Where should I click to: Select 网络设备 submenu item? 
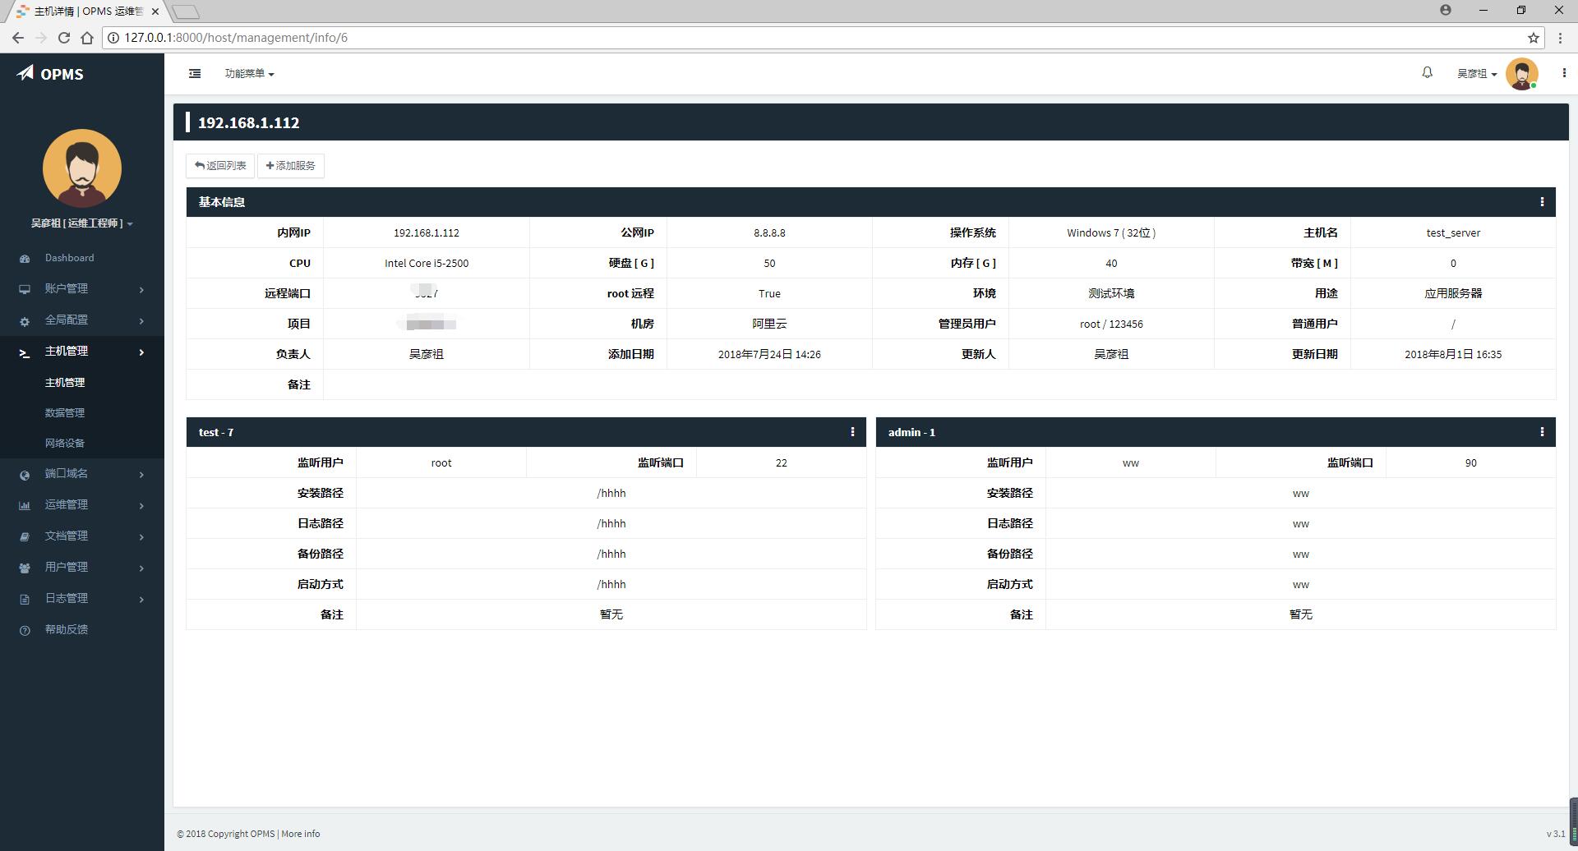(65, 444)
